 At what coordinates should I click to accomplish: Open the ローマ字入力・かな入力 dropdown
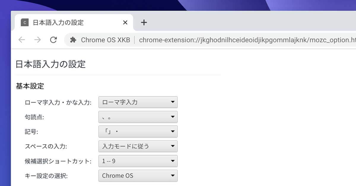pyautogui.click(x=138, y=102)
